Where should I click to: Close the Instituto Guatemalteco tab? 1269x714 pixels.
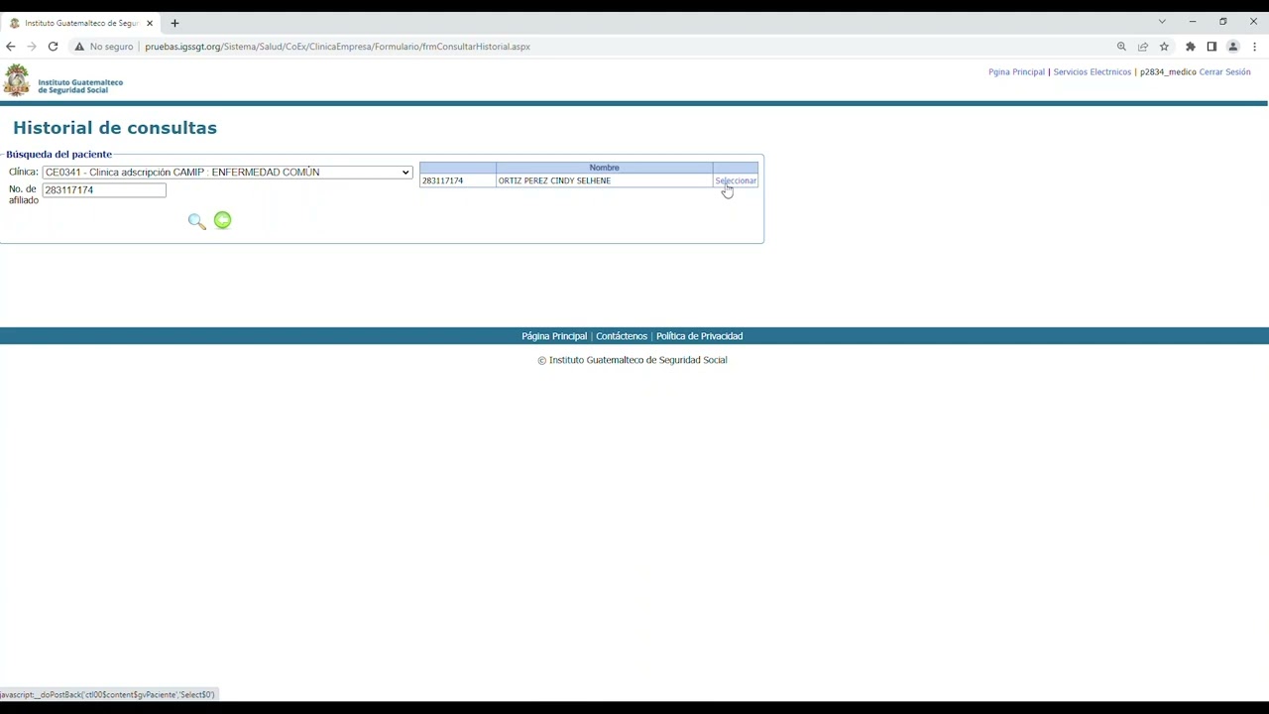[x=150, y=23]
